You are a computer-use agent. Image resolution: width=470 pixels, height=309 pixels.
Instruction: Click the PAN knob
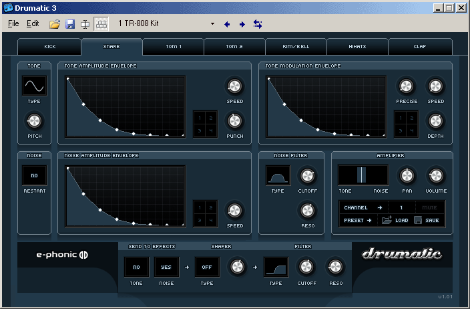tap(407, 176)
